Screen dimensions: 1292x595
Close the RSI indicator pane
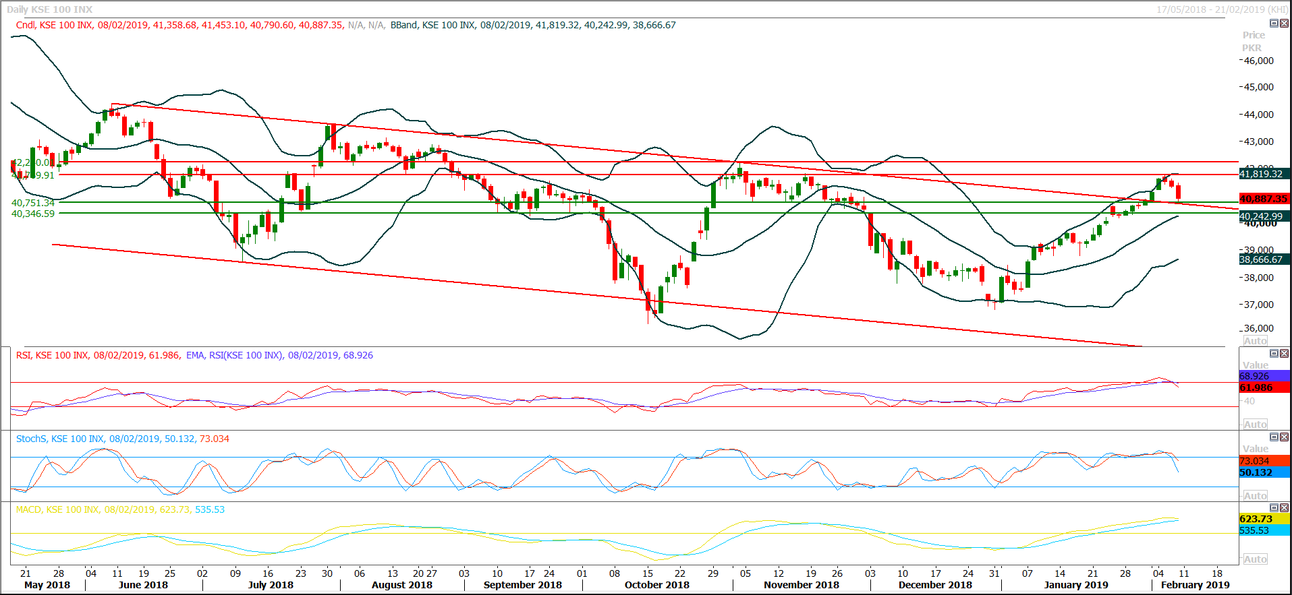[x=1284, y=353]
